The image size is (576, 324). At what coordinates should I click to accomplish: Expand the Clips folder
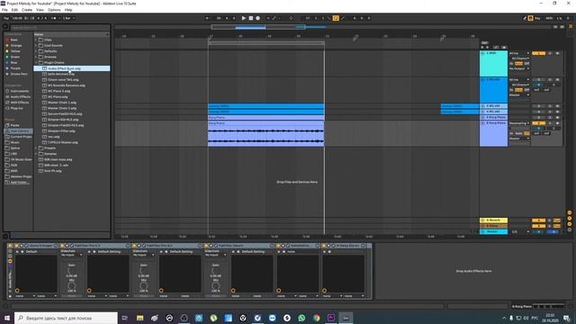(36, 40)
